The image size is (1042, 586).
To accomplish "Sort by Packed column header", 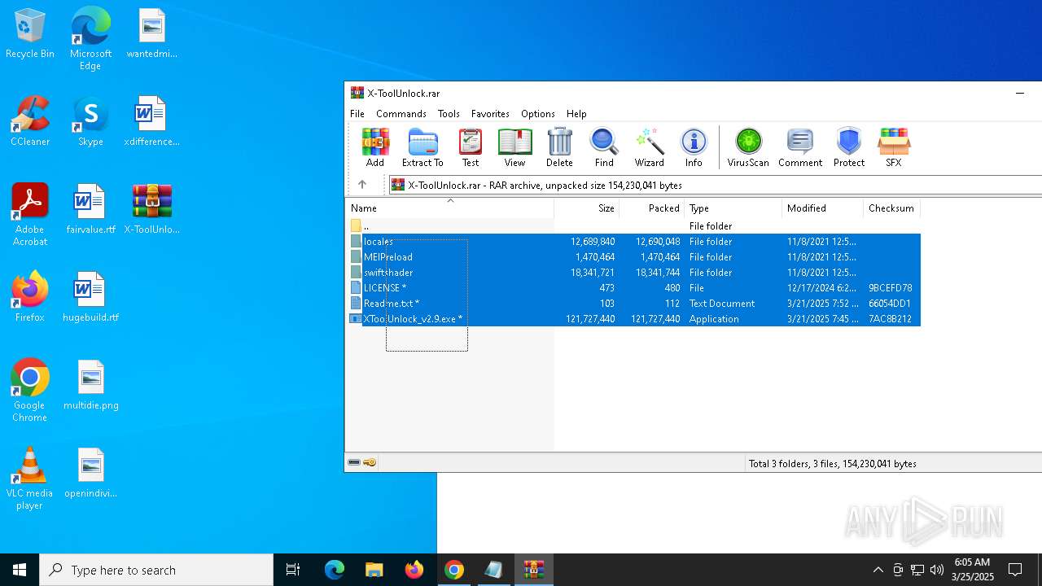I will click(651, 208).
